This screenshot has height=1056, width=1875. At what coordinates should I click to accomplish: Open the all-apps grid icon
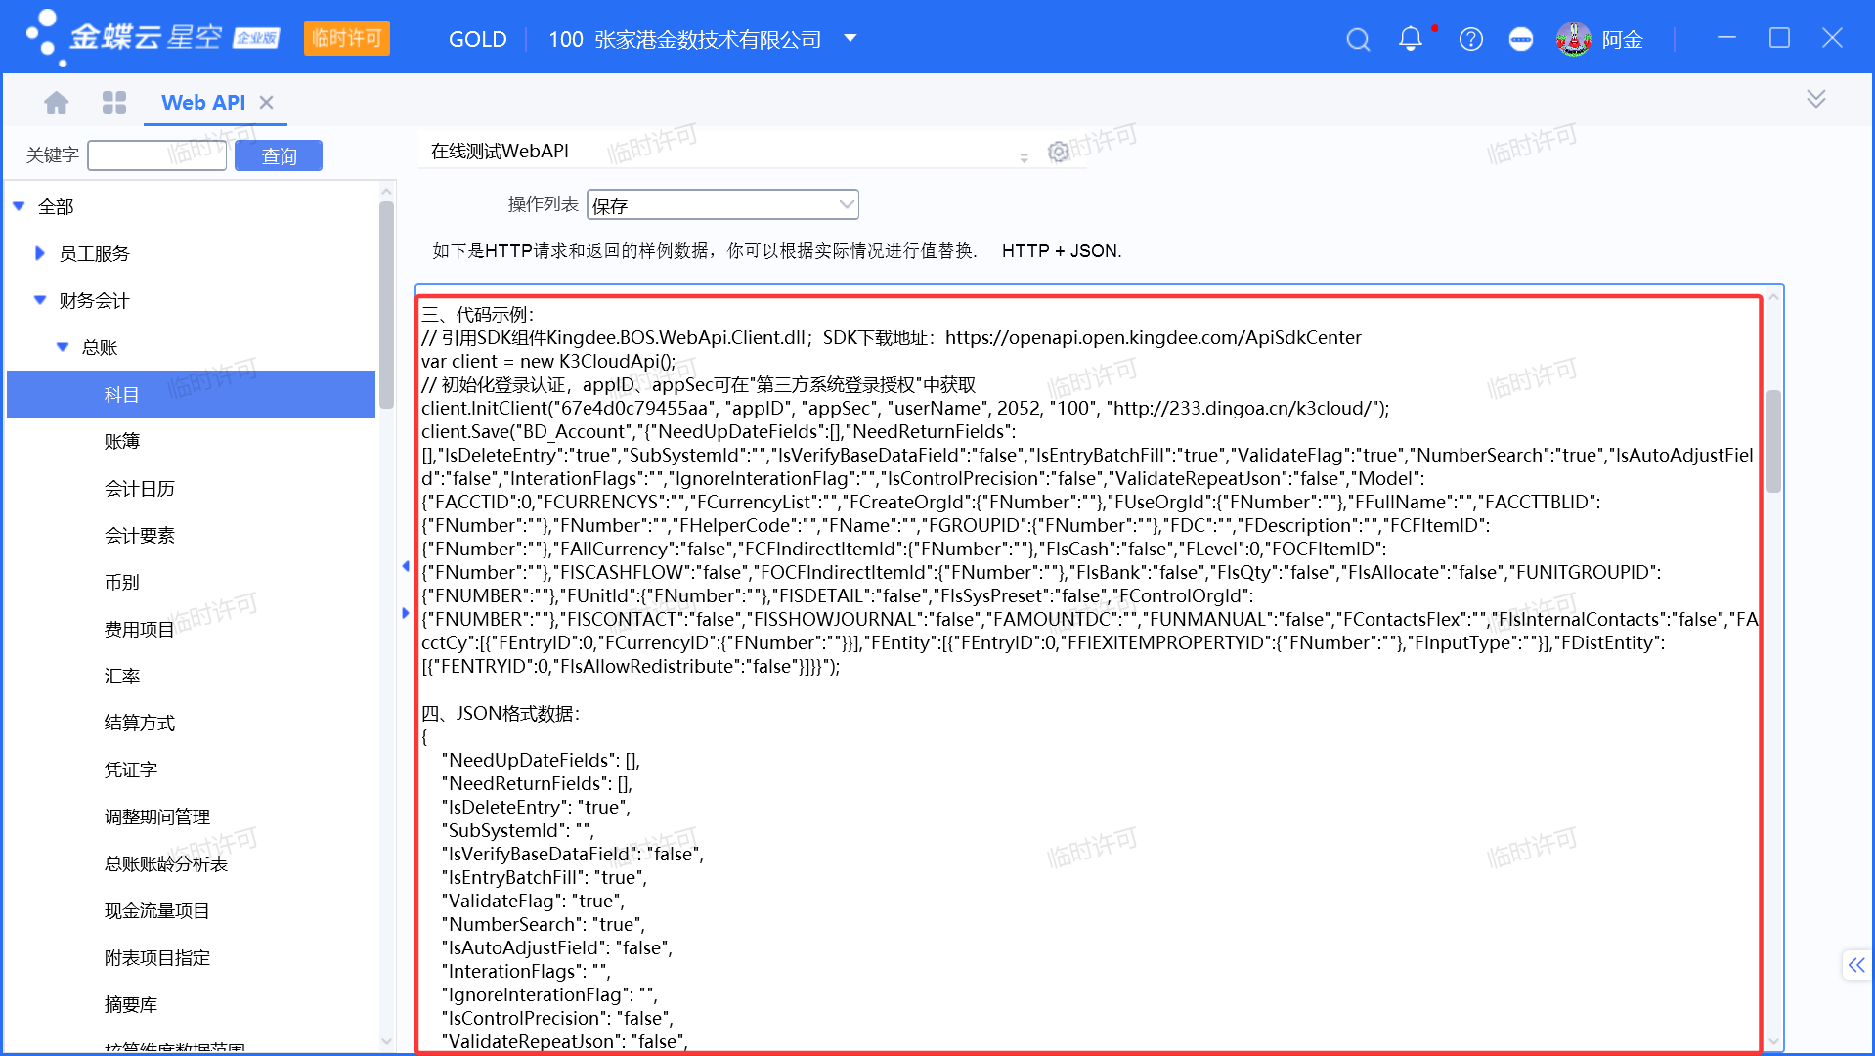coord(114,102)
